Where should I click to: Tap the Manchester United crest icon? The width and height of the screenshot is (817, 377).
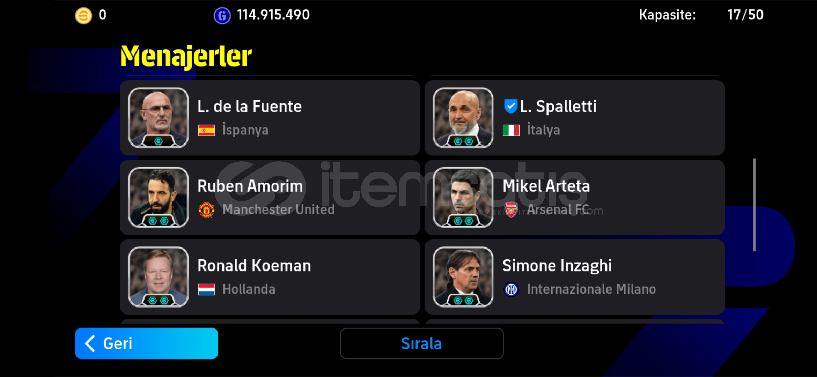(x=206, y=210)
